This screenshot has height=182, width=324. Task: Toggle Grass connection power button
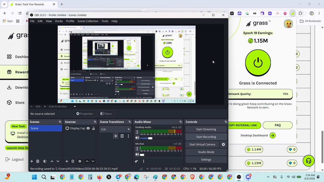pos(258,63)
